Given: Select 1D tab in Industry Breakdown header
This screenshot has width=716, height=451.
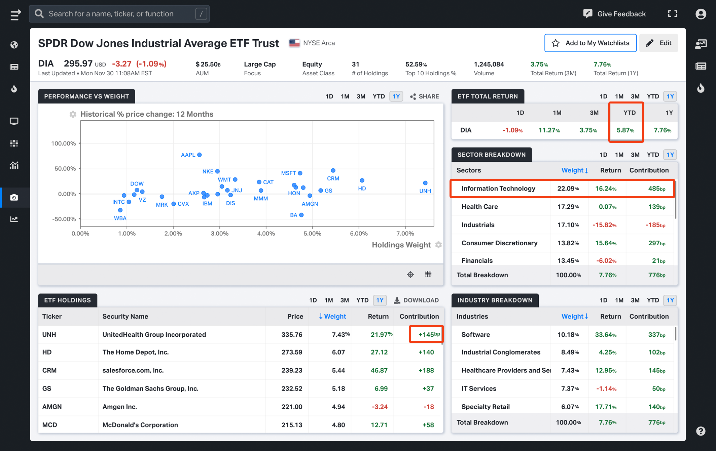Looking at the screenshot, I should (x=603, y=300).
